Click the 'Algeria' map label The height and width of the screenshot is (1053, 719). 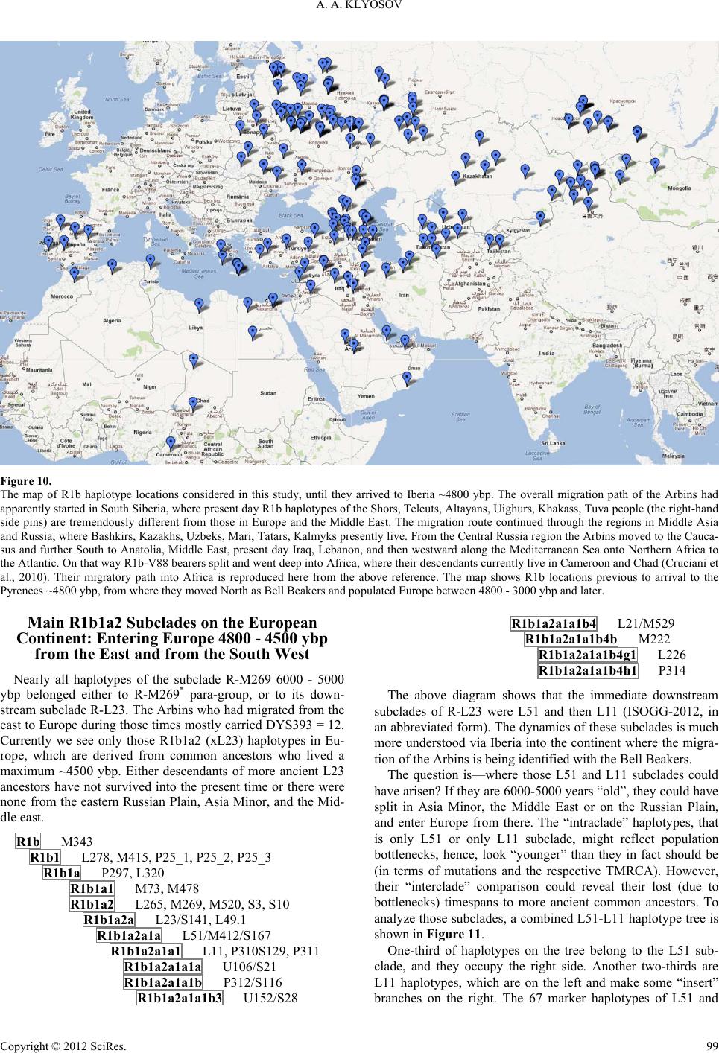[x=111, y=320]
